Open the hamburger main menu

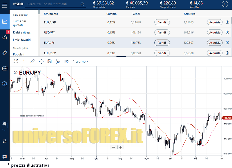5,6
